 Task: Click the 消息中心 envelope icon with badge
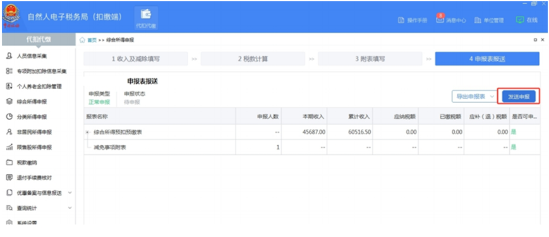pos(440,19)
